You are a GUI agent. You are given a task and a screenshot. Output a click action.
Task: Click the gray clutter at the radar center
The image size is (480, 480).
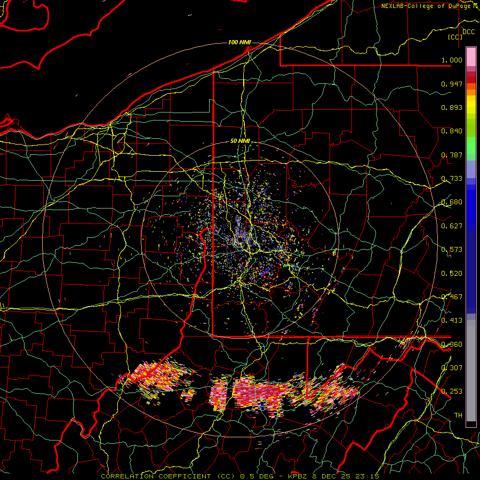tap(241, 234)
